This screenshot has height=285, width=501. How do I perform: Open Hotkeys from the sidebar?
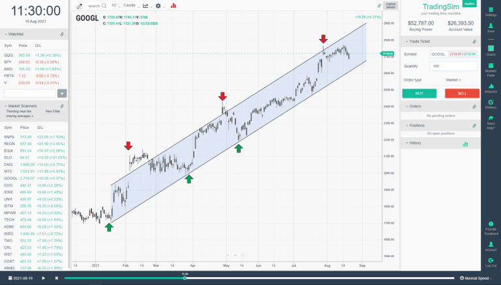pyautogui.click(x=491, y=104)
